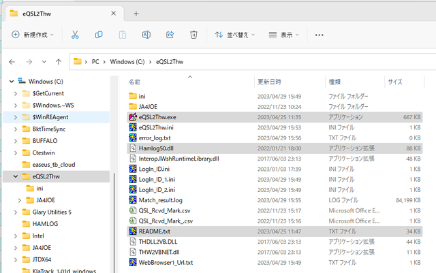Expand the Ctestwin folder node
The image size is (436, 273).
tap(16, 153)
